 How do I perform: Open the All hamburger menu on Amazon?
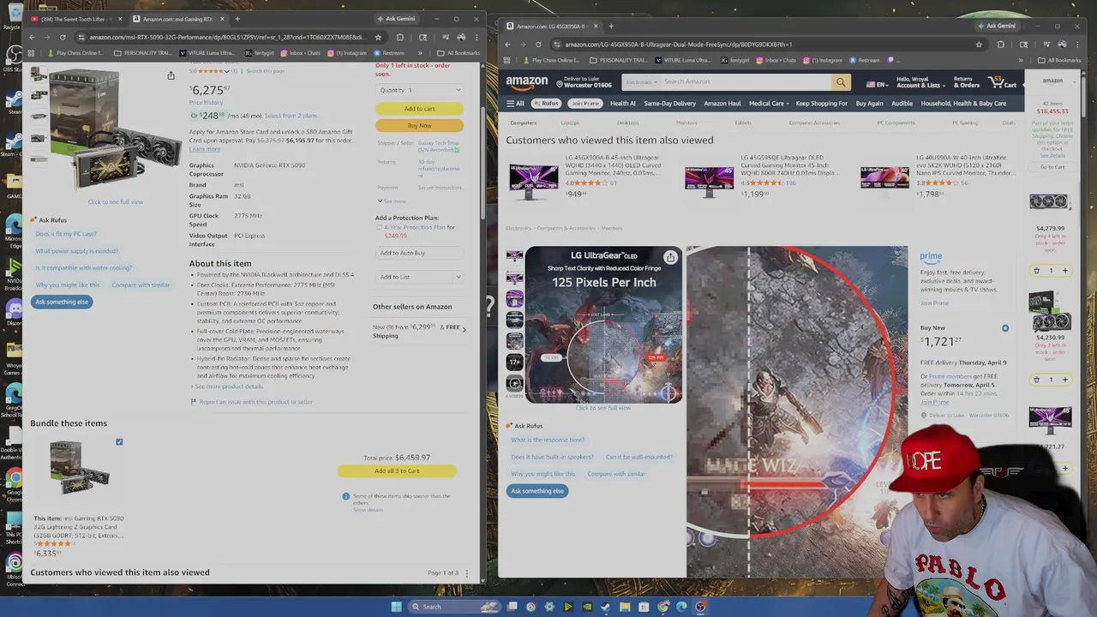tap(515, 104)
